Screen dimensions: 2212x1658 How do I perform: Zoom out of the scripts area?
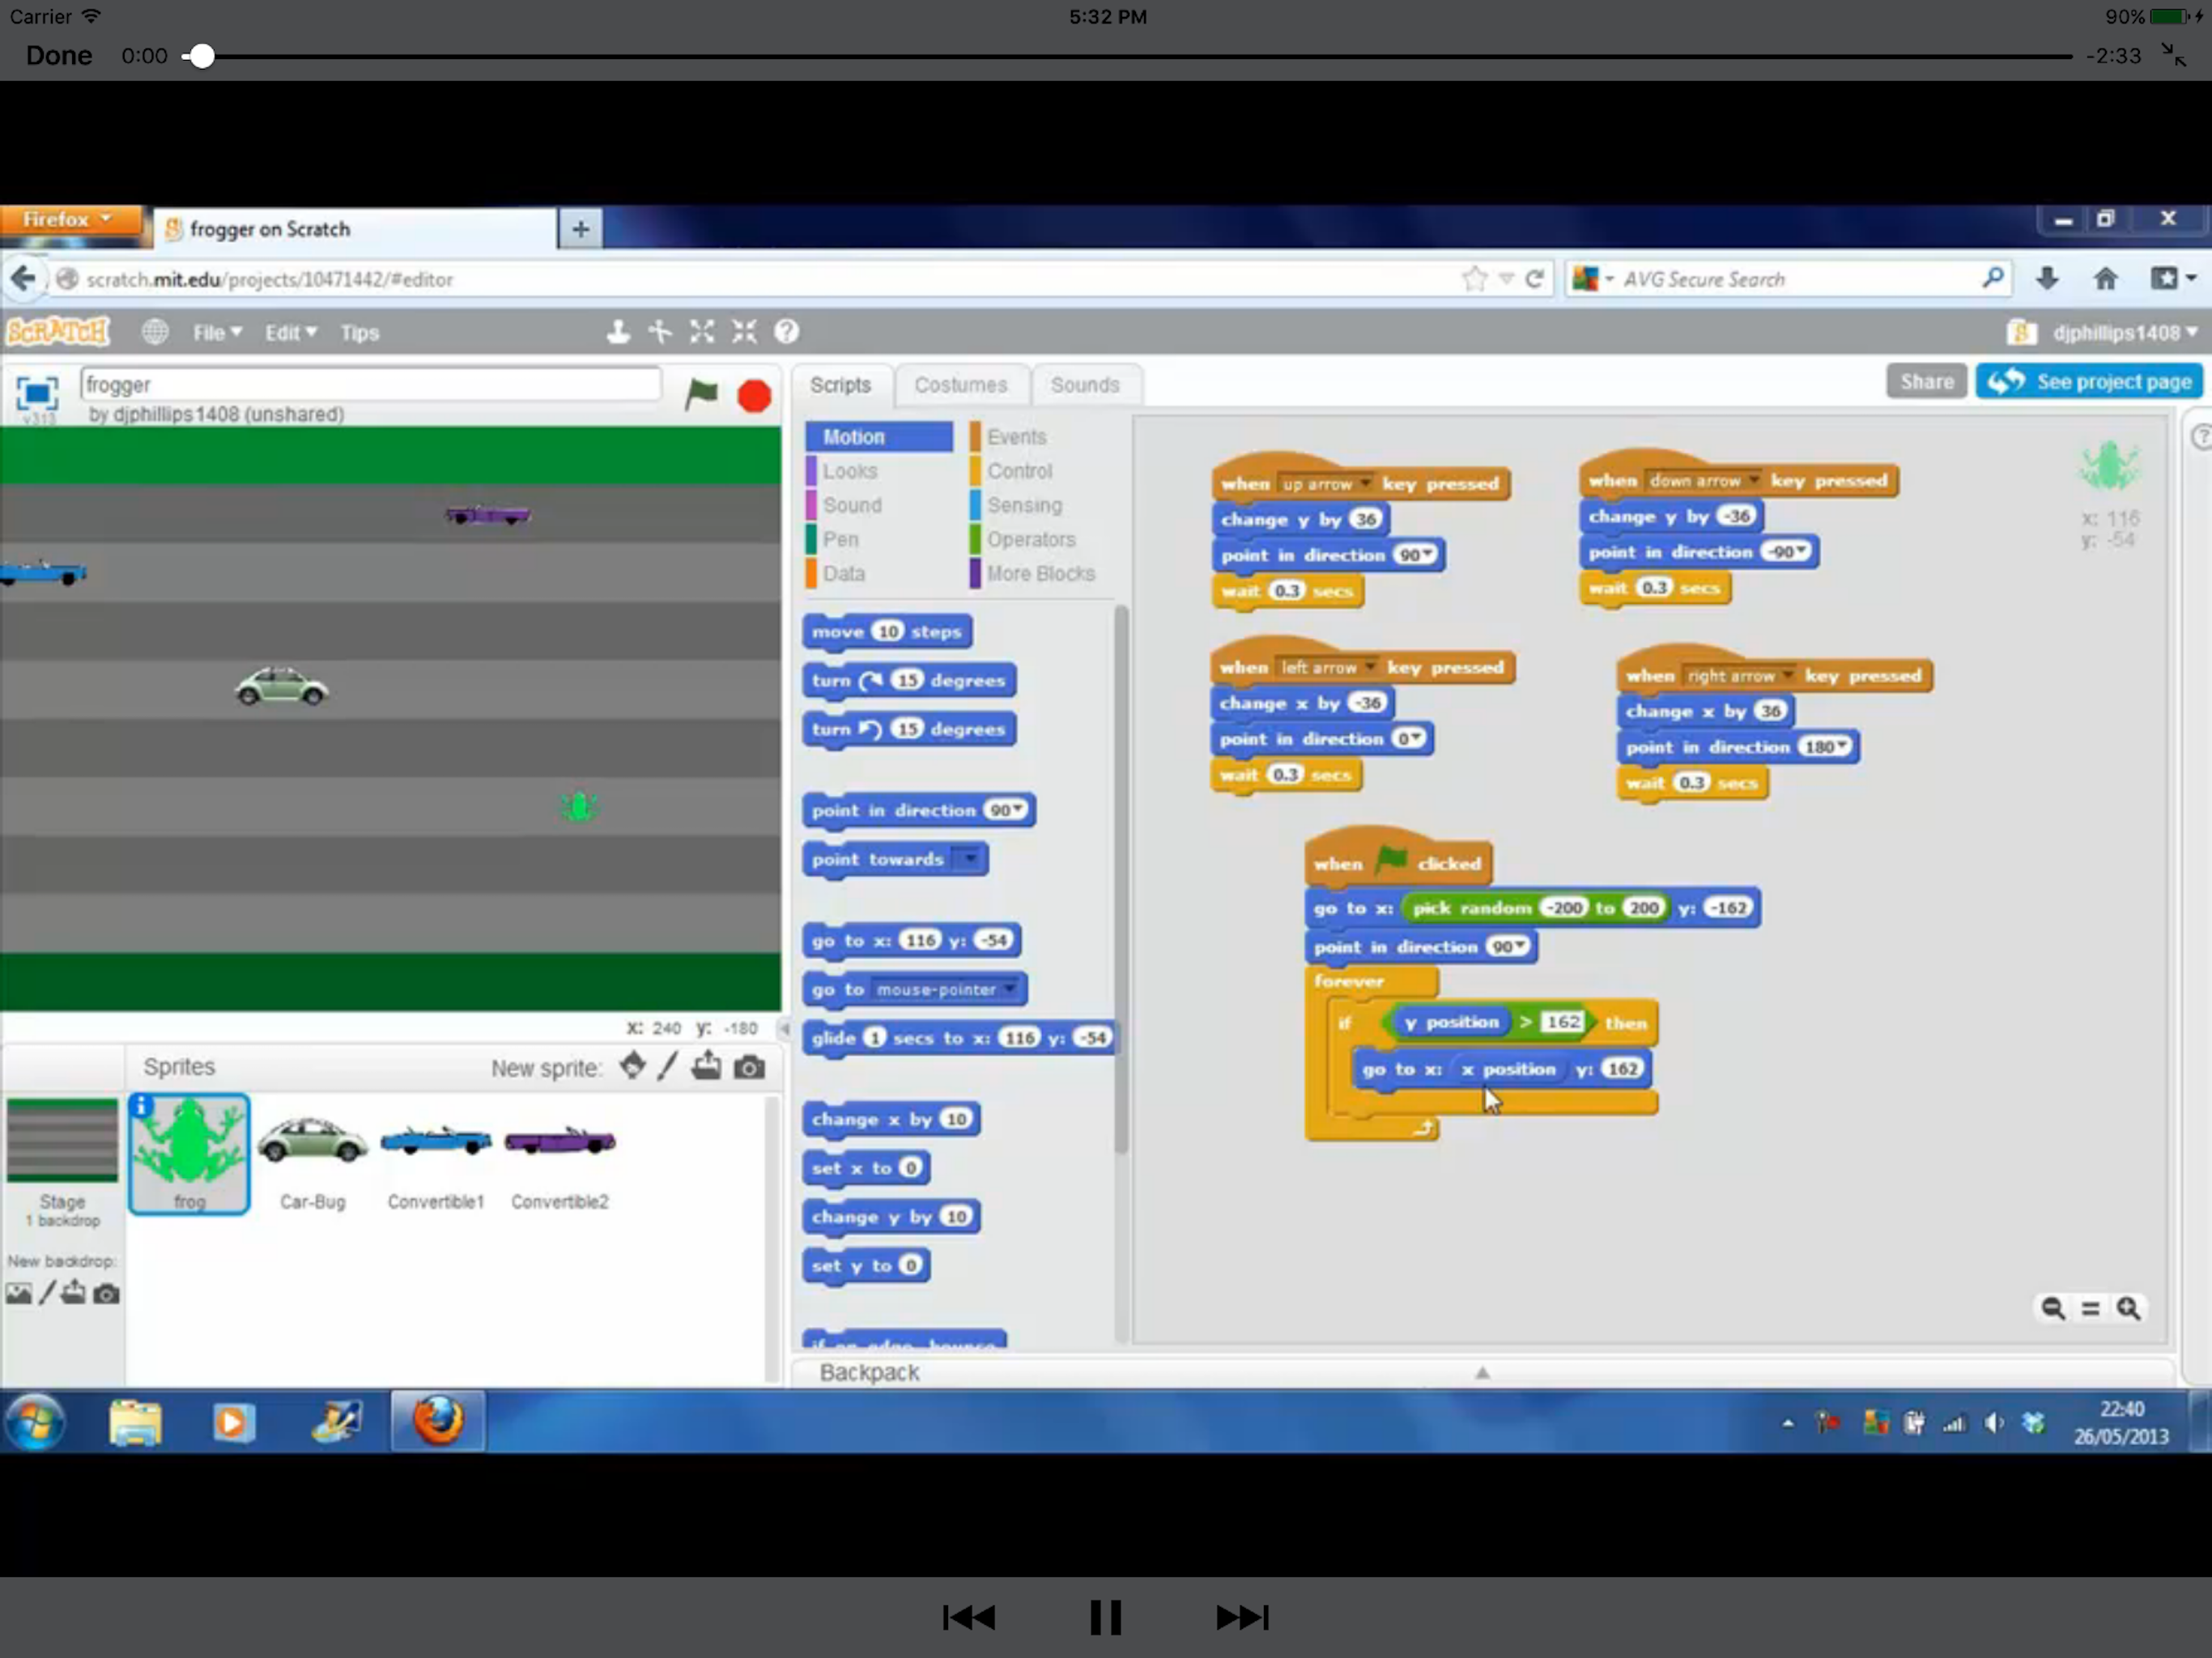click(2053, 1308)
